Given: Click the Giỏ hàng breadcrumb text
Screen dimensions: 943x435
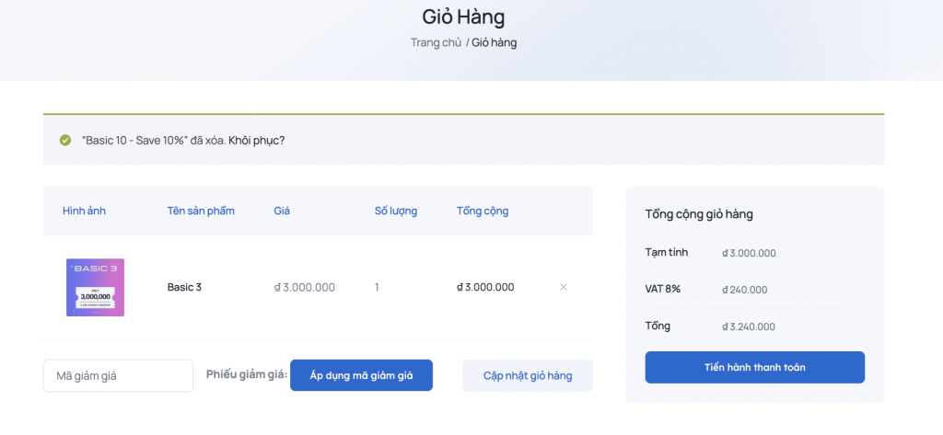Looking at the screenshot, I should click(x=494, y=42).
